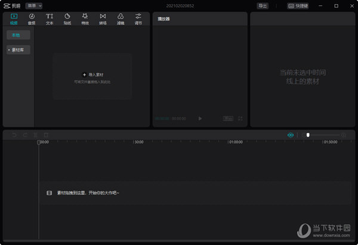
Task: Toggle the timeline snapping magnet icon
Action: [291, 135]
